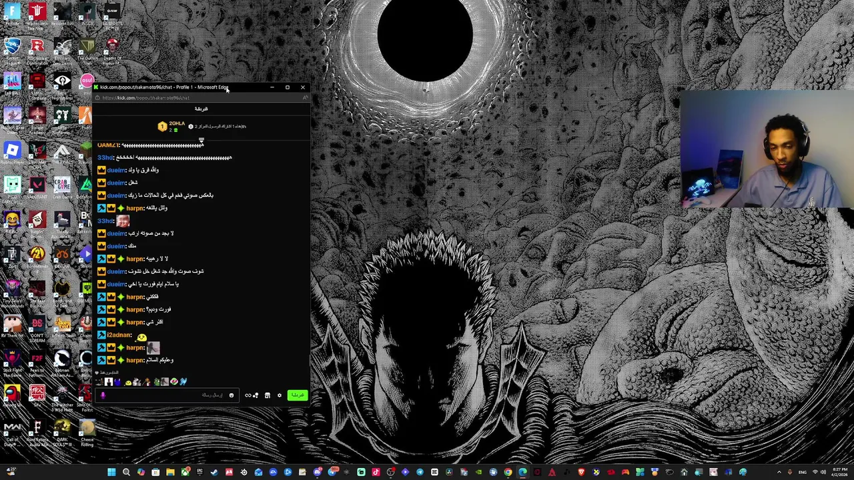Open the Tiny Tina's Wonderlands shortcut
This screenshot has height=480, width=854.
[12, 292]
